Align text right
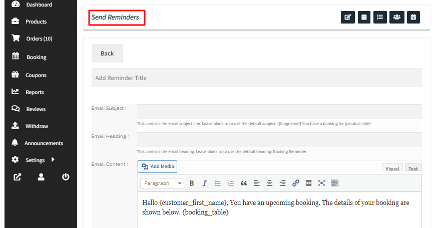The image size is (442, 228). pyautogui.click(x=282, y=183)
